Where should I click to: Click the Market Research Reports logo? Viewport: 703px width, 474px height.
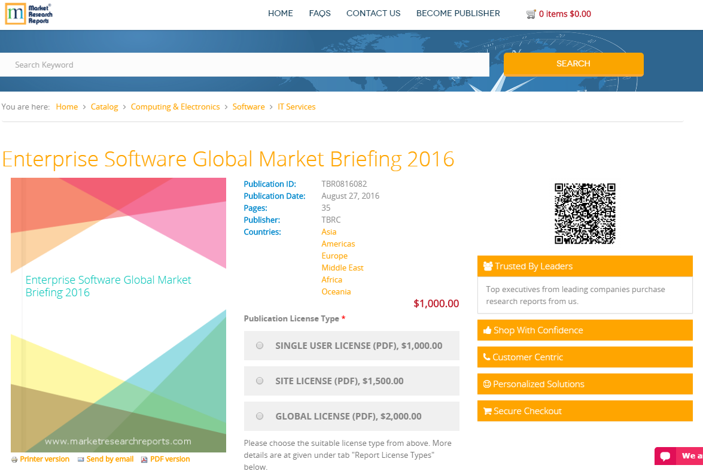[x=28, y=14]
